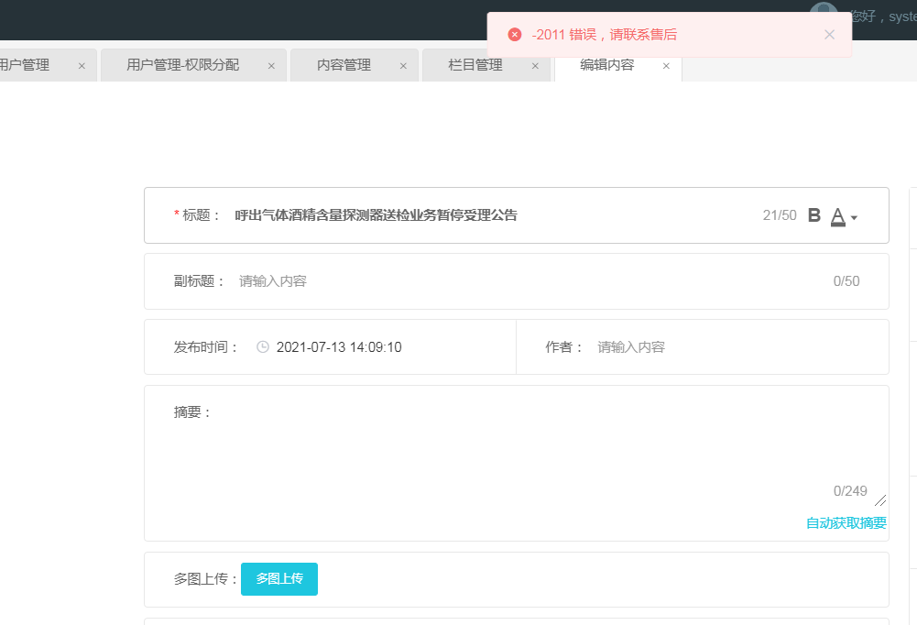Image resolution: width=917 pixels, height=625 pixels.
Task: Close the 编辑内容 tab
Action: click(x=666, y=66)
